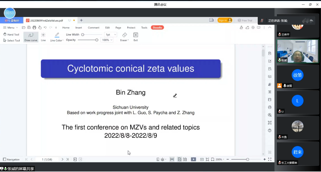Open the Comment menu tab
The height and width of the screenshot is (172, 321).
[94, 28]
